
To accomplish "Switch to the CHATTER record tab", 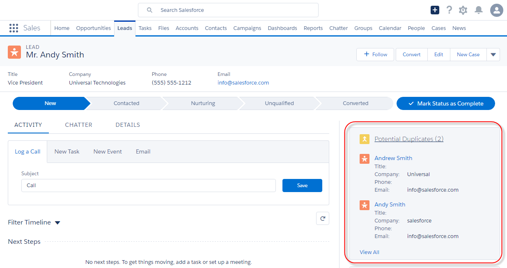I will point(78,125).
